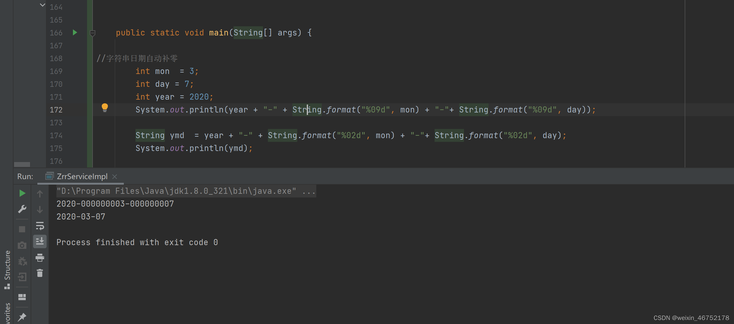This screenshot has height=324, width=734.
Task: Place cursor on 'int year = 2020;' line
Action: click(174, 97)
